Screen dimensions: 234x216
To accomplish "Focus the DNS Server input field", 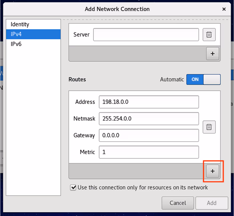I will [x=146, y=34].
